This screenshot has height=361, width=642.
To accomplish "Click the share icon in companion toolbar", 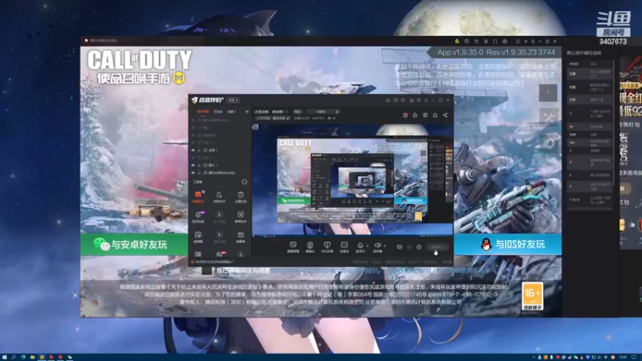I will click(x=445, y=115).
